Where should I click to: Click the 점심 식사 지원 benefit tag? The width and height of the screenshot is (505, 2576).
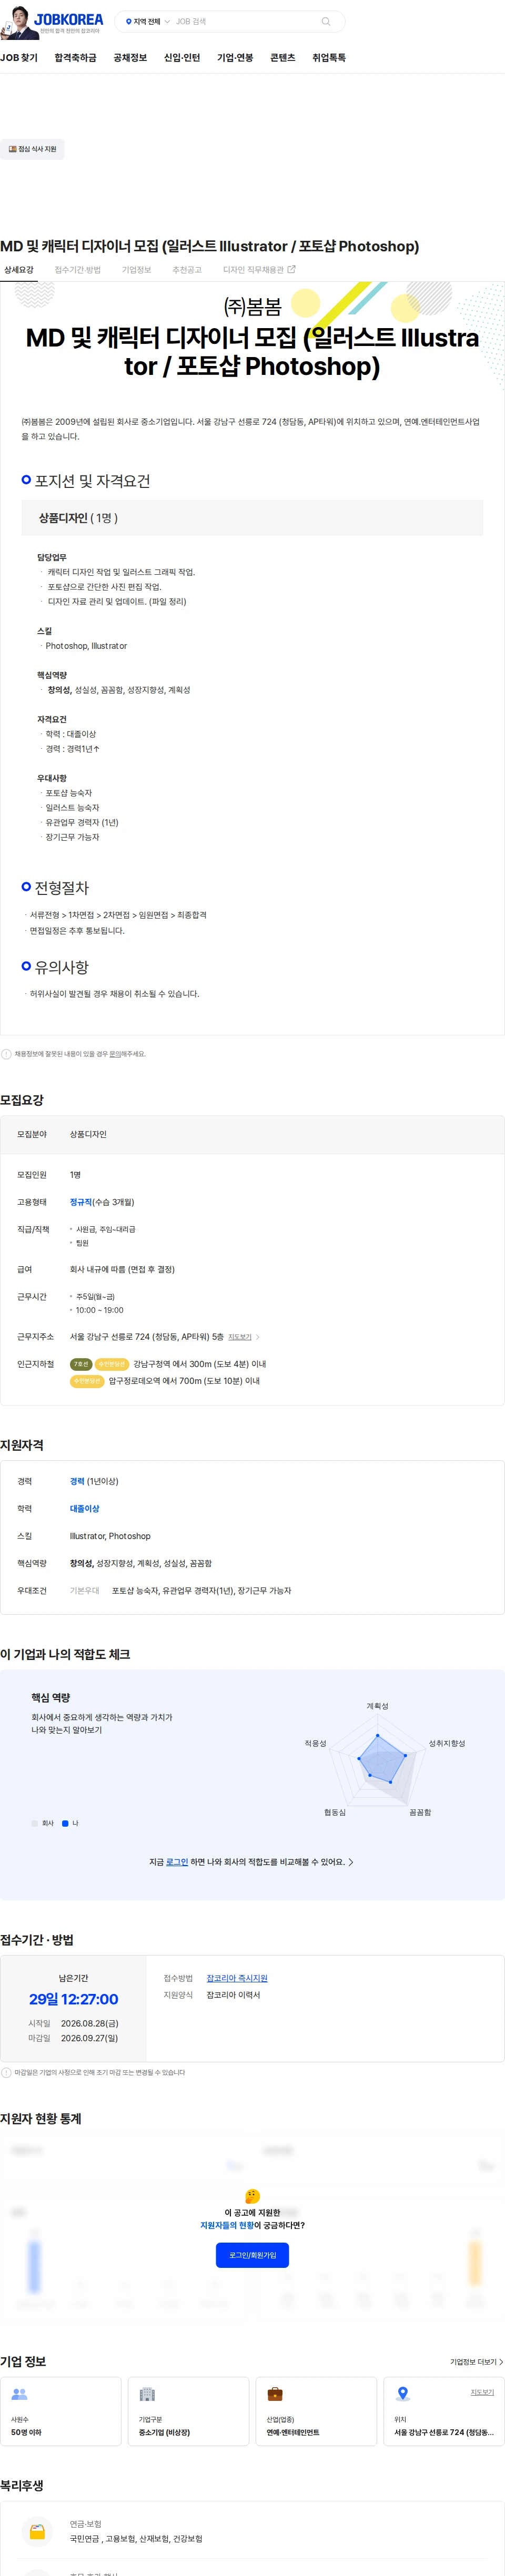32,149
